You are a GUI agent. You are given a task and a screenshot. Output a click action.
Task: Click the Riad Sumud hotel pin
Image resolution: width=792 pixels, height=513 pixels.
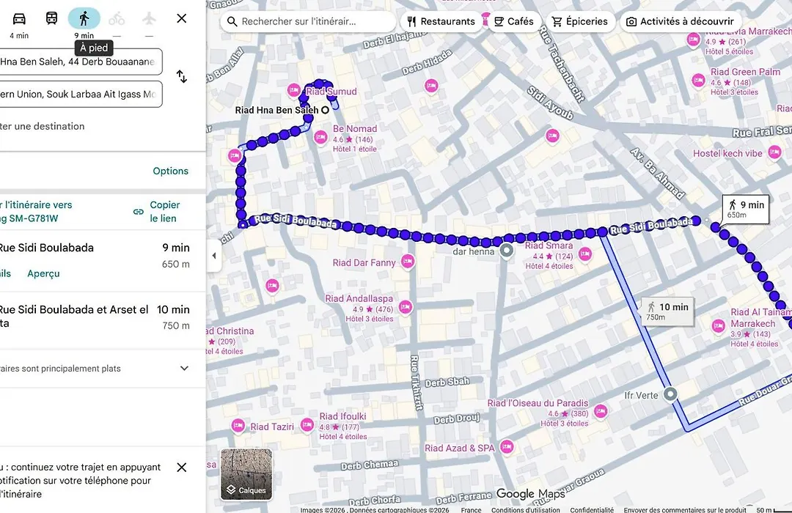[x=293, y=90]
